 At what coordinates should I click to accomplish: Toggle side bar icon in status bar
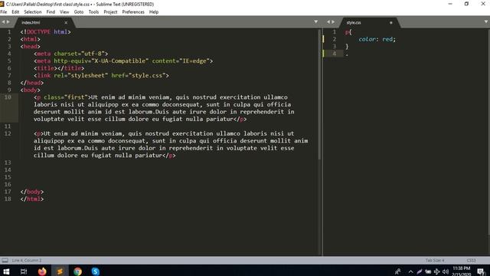[5, 261]
